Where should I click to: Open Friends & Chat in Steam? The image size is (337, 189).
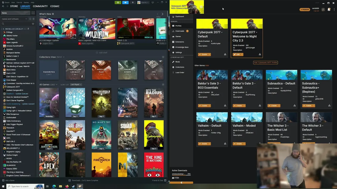pos(159,180)
